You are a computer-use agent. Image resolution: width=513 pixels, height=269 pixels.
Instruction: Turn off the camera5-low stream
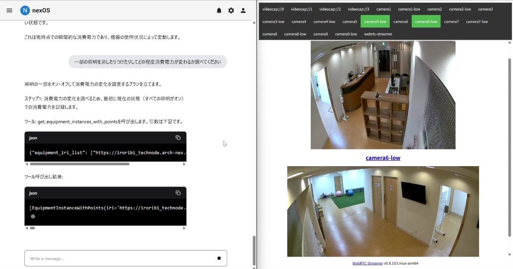[375, 21]
